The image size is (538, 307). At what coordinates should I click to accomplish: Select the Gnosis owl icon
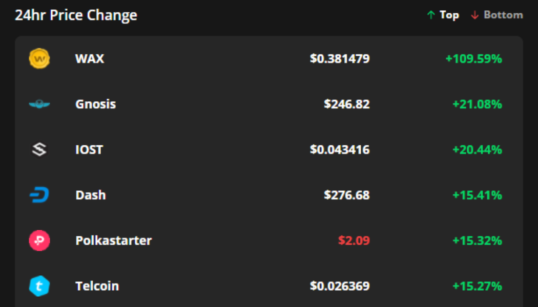tap(39, 104)
